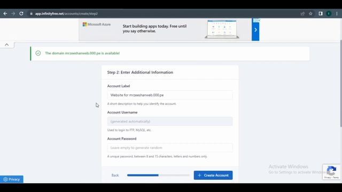Click the domain available message text

click(x=82, y=53)
